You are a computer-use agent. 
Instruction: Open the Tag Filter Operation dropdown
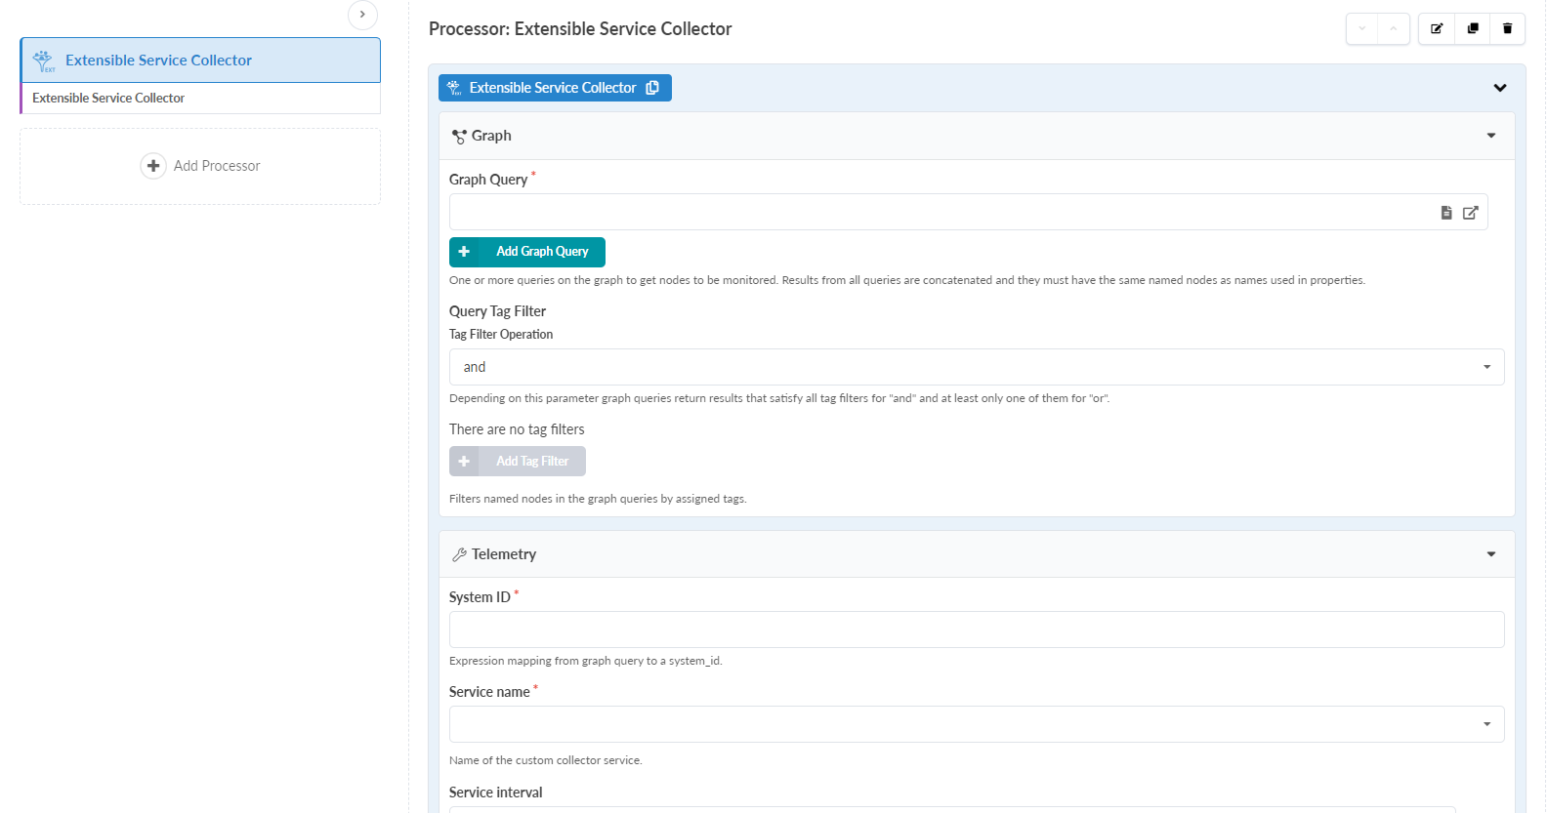(977, 367)
